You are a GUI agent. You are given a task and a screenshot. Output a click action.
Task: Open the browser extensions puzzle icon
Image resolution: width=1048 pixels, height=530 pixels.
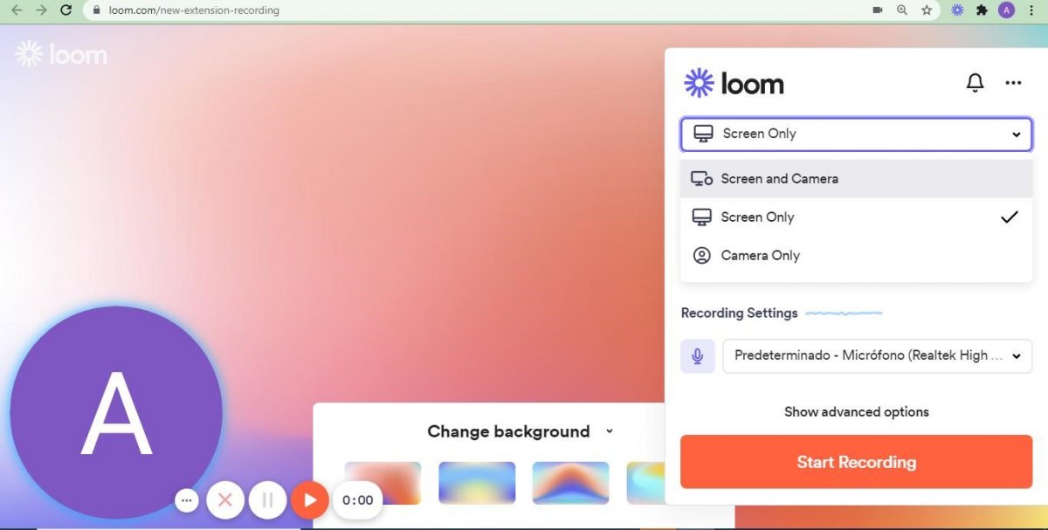point(982,10)
